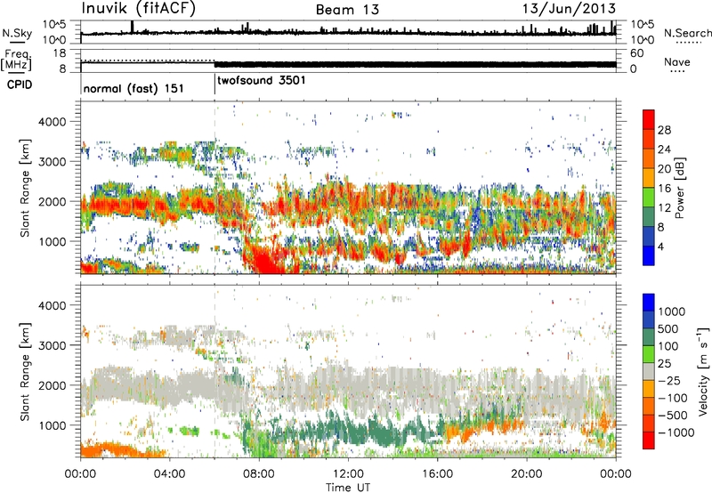Click the noise spike in N.Sky trace
712x493 pixels.
(x=132, y=27)
